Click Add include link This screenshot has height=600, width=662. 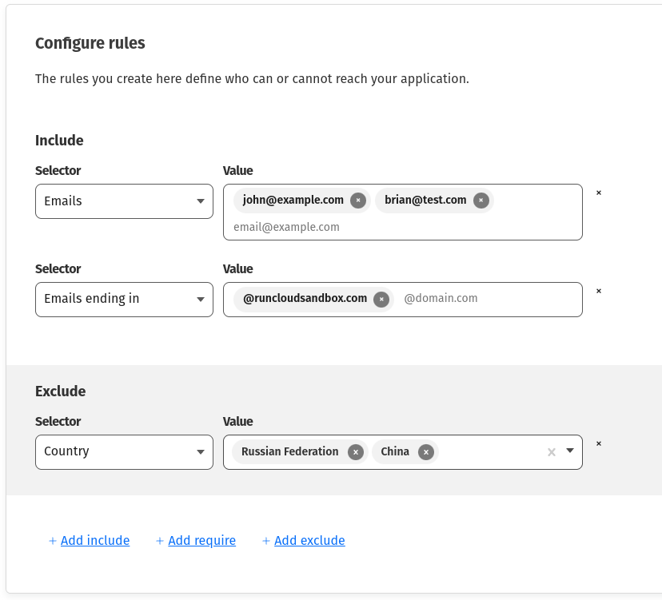[94, 541]
